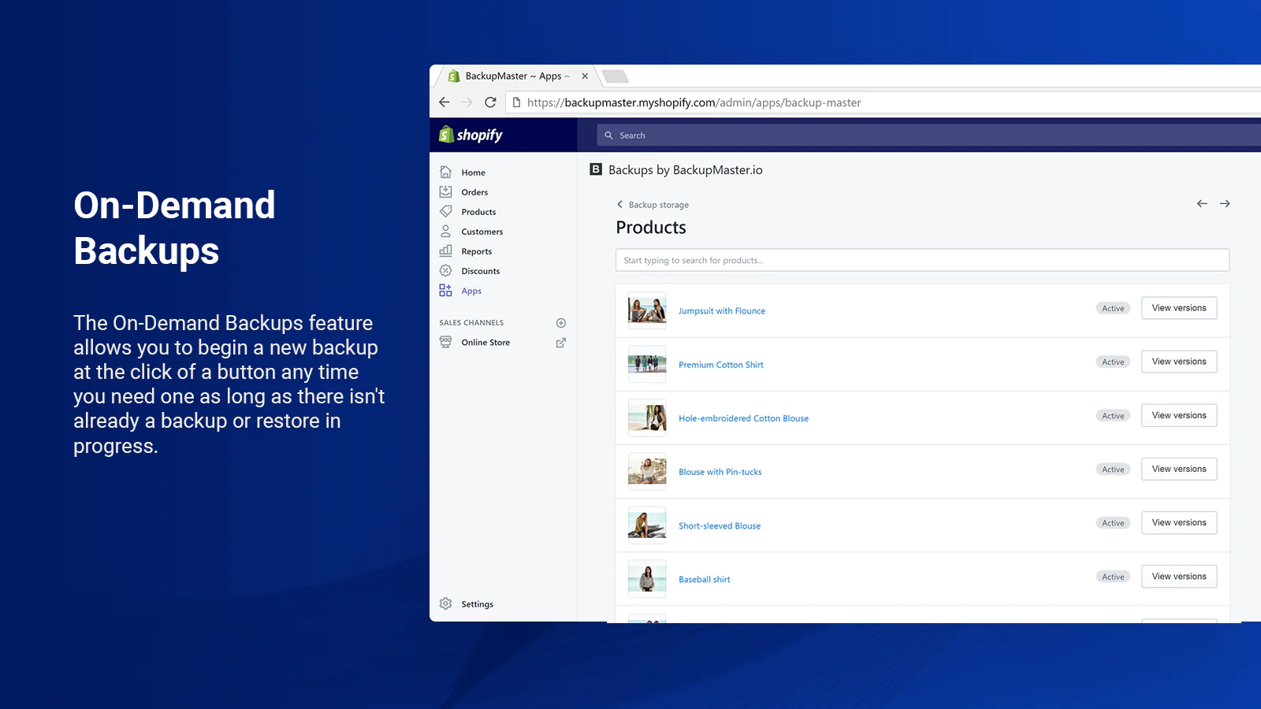Image resolution: width=1261 pixels, height=709 pixels.
Task: Click Active badge for Jumpsuit with Flounce
Action: coord(1113,308)
